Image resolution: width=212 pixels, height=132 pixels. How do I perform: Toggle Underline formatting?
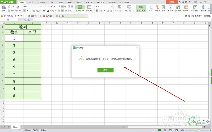(30, 11)
